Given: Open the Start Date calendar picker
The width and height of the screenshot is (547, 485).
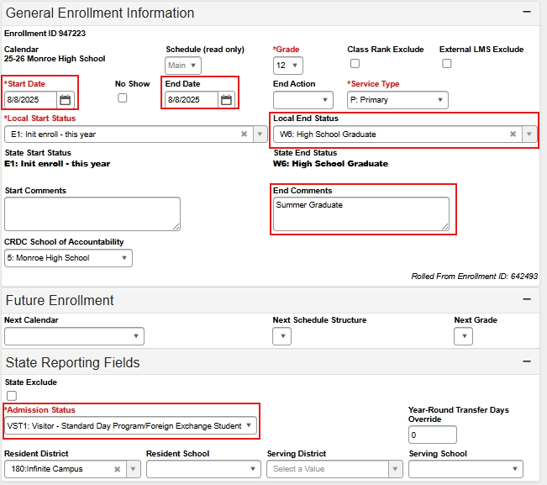Looking at the screenshot, I should [x=66, y=100].
